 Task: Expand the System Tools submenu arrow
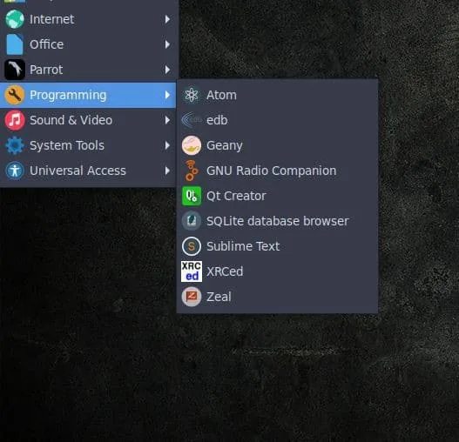coord(167,145)
